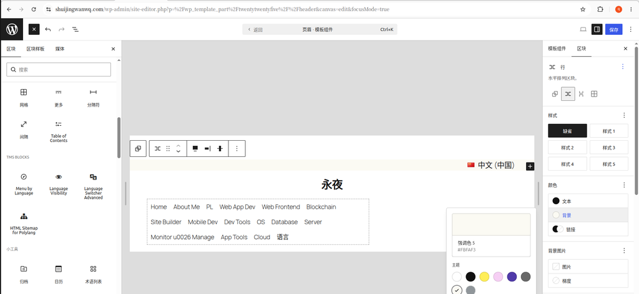Apply block style 样式 2
The height and width of the screenshot is (294, 639).
click(x=568, y=148)
